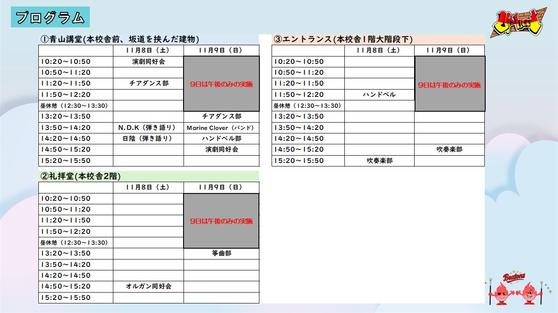Click the Marine Clover（バンド） cell

(221, 128)
